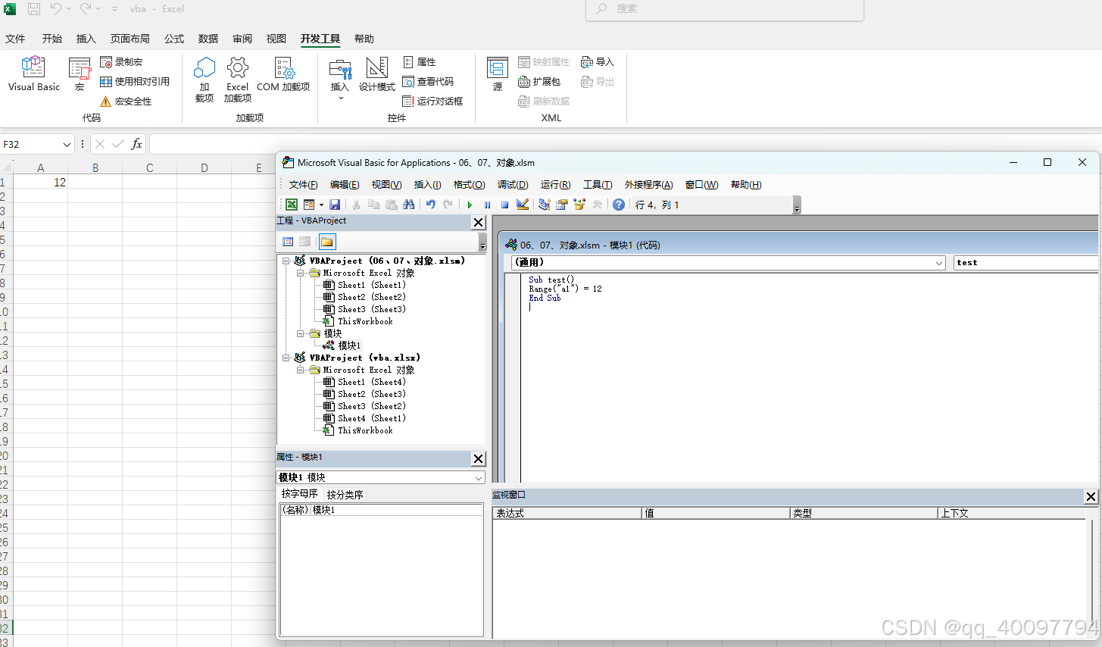Open the 宏 (Macros) dialog
The height and width of the screenshot is (647, 1102).
point(80,74)
